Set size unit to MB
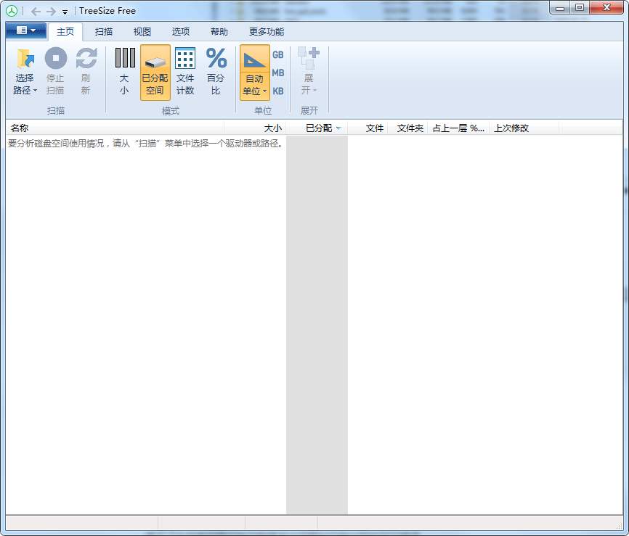 click(x=278, y=73)
